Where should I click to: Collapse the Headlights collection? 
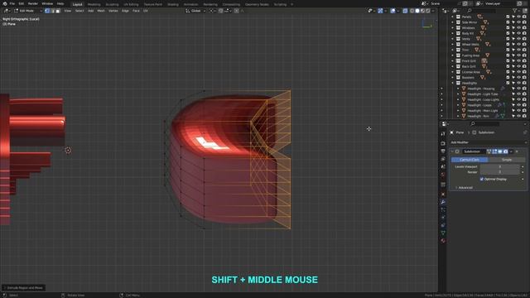click(x=453, y=83)
